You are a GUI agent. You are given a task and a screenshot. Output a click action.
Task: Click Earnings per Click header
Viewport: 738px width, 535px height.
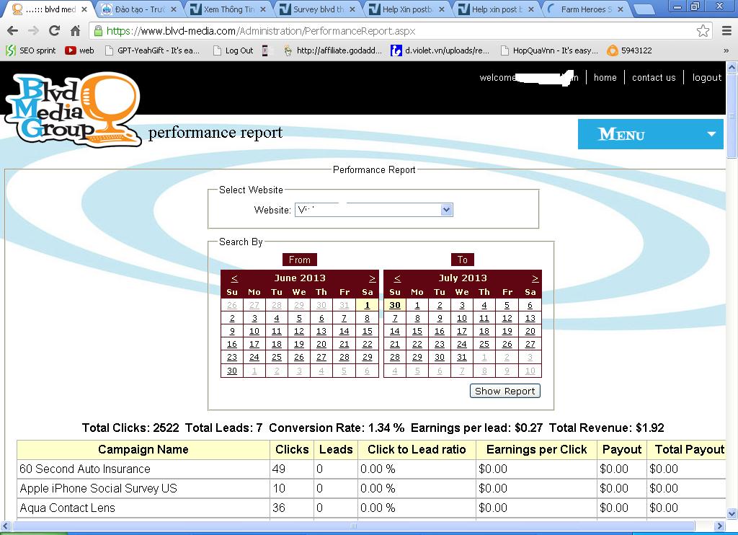(536, 449)
